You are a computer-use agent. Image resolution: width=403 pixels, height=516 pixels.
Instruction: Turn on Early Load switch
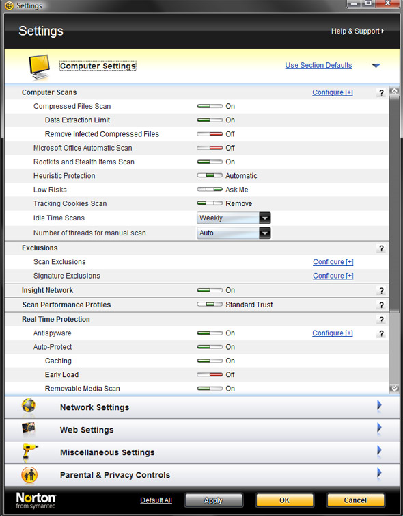coord(210,375)
